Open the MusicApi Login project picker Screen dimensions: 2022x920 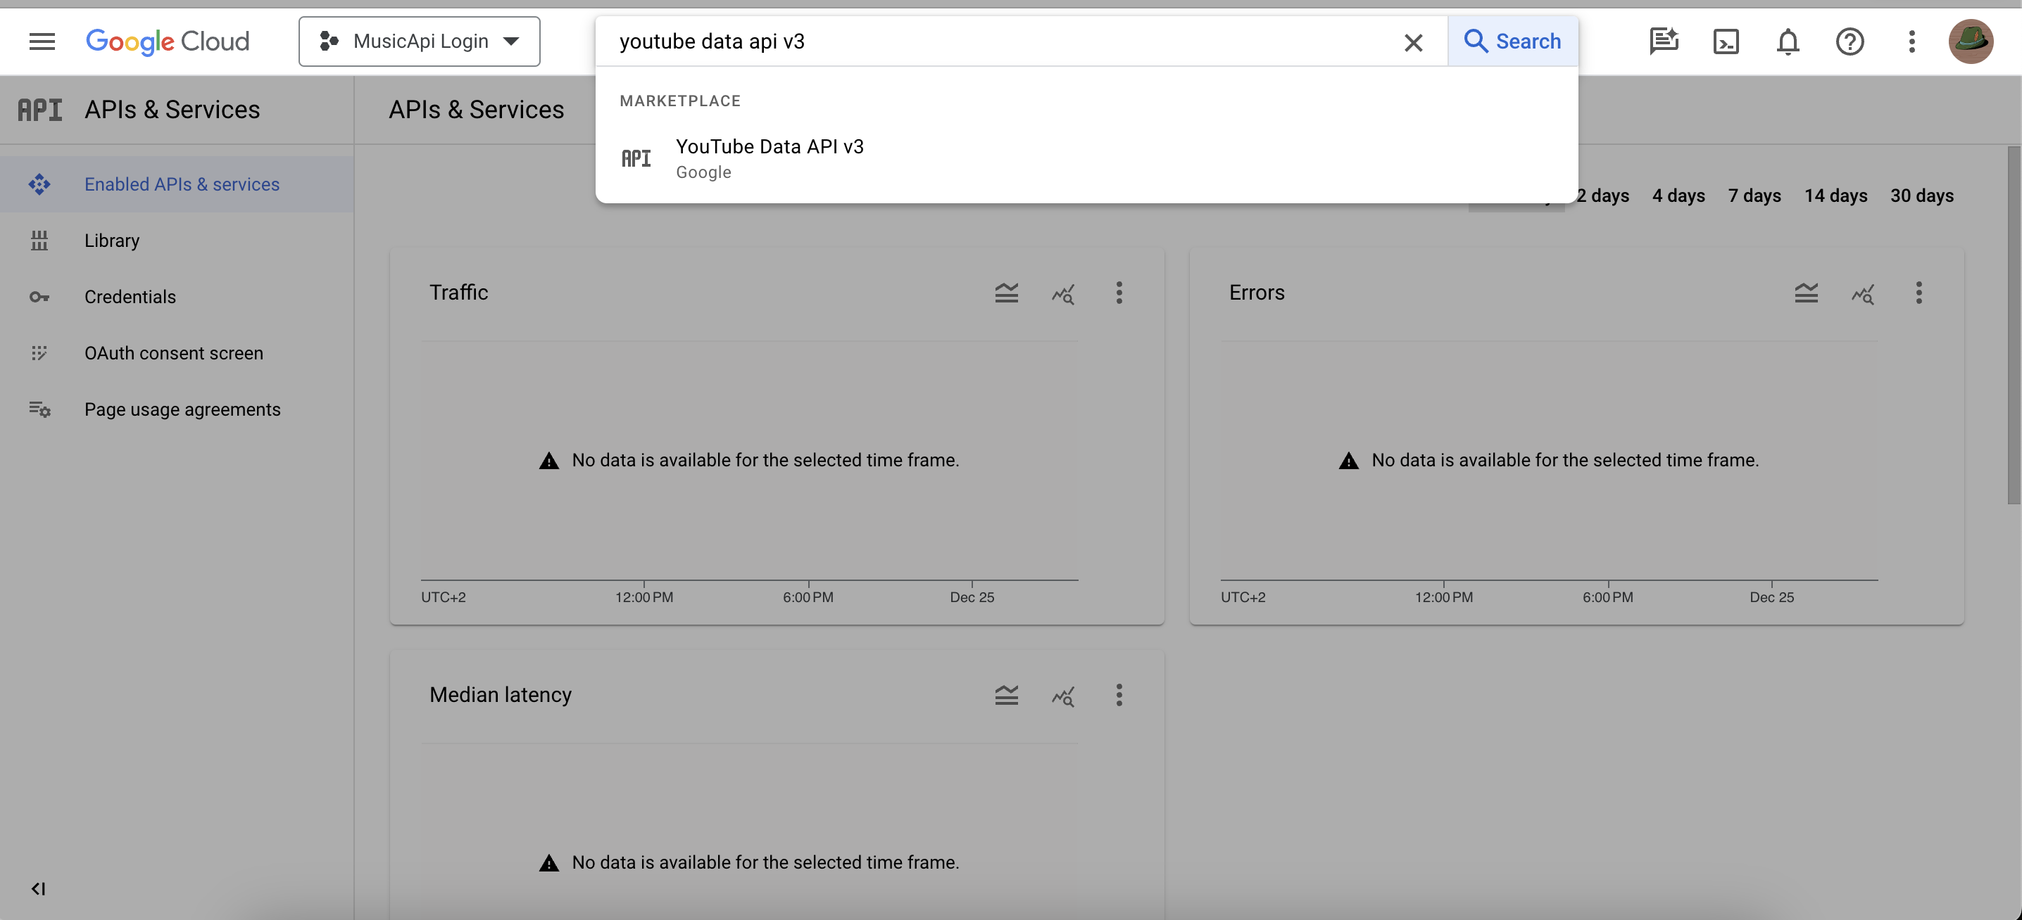(420, 41)
